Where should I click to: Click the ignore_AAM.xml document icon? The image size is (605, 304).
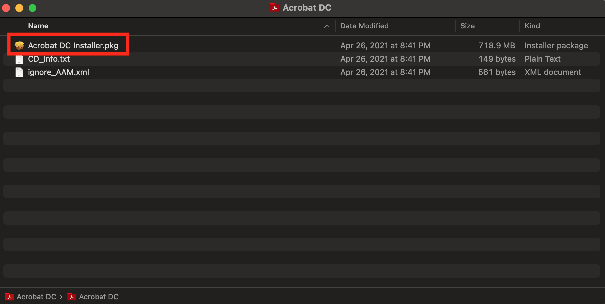(x=19, y=72)
